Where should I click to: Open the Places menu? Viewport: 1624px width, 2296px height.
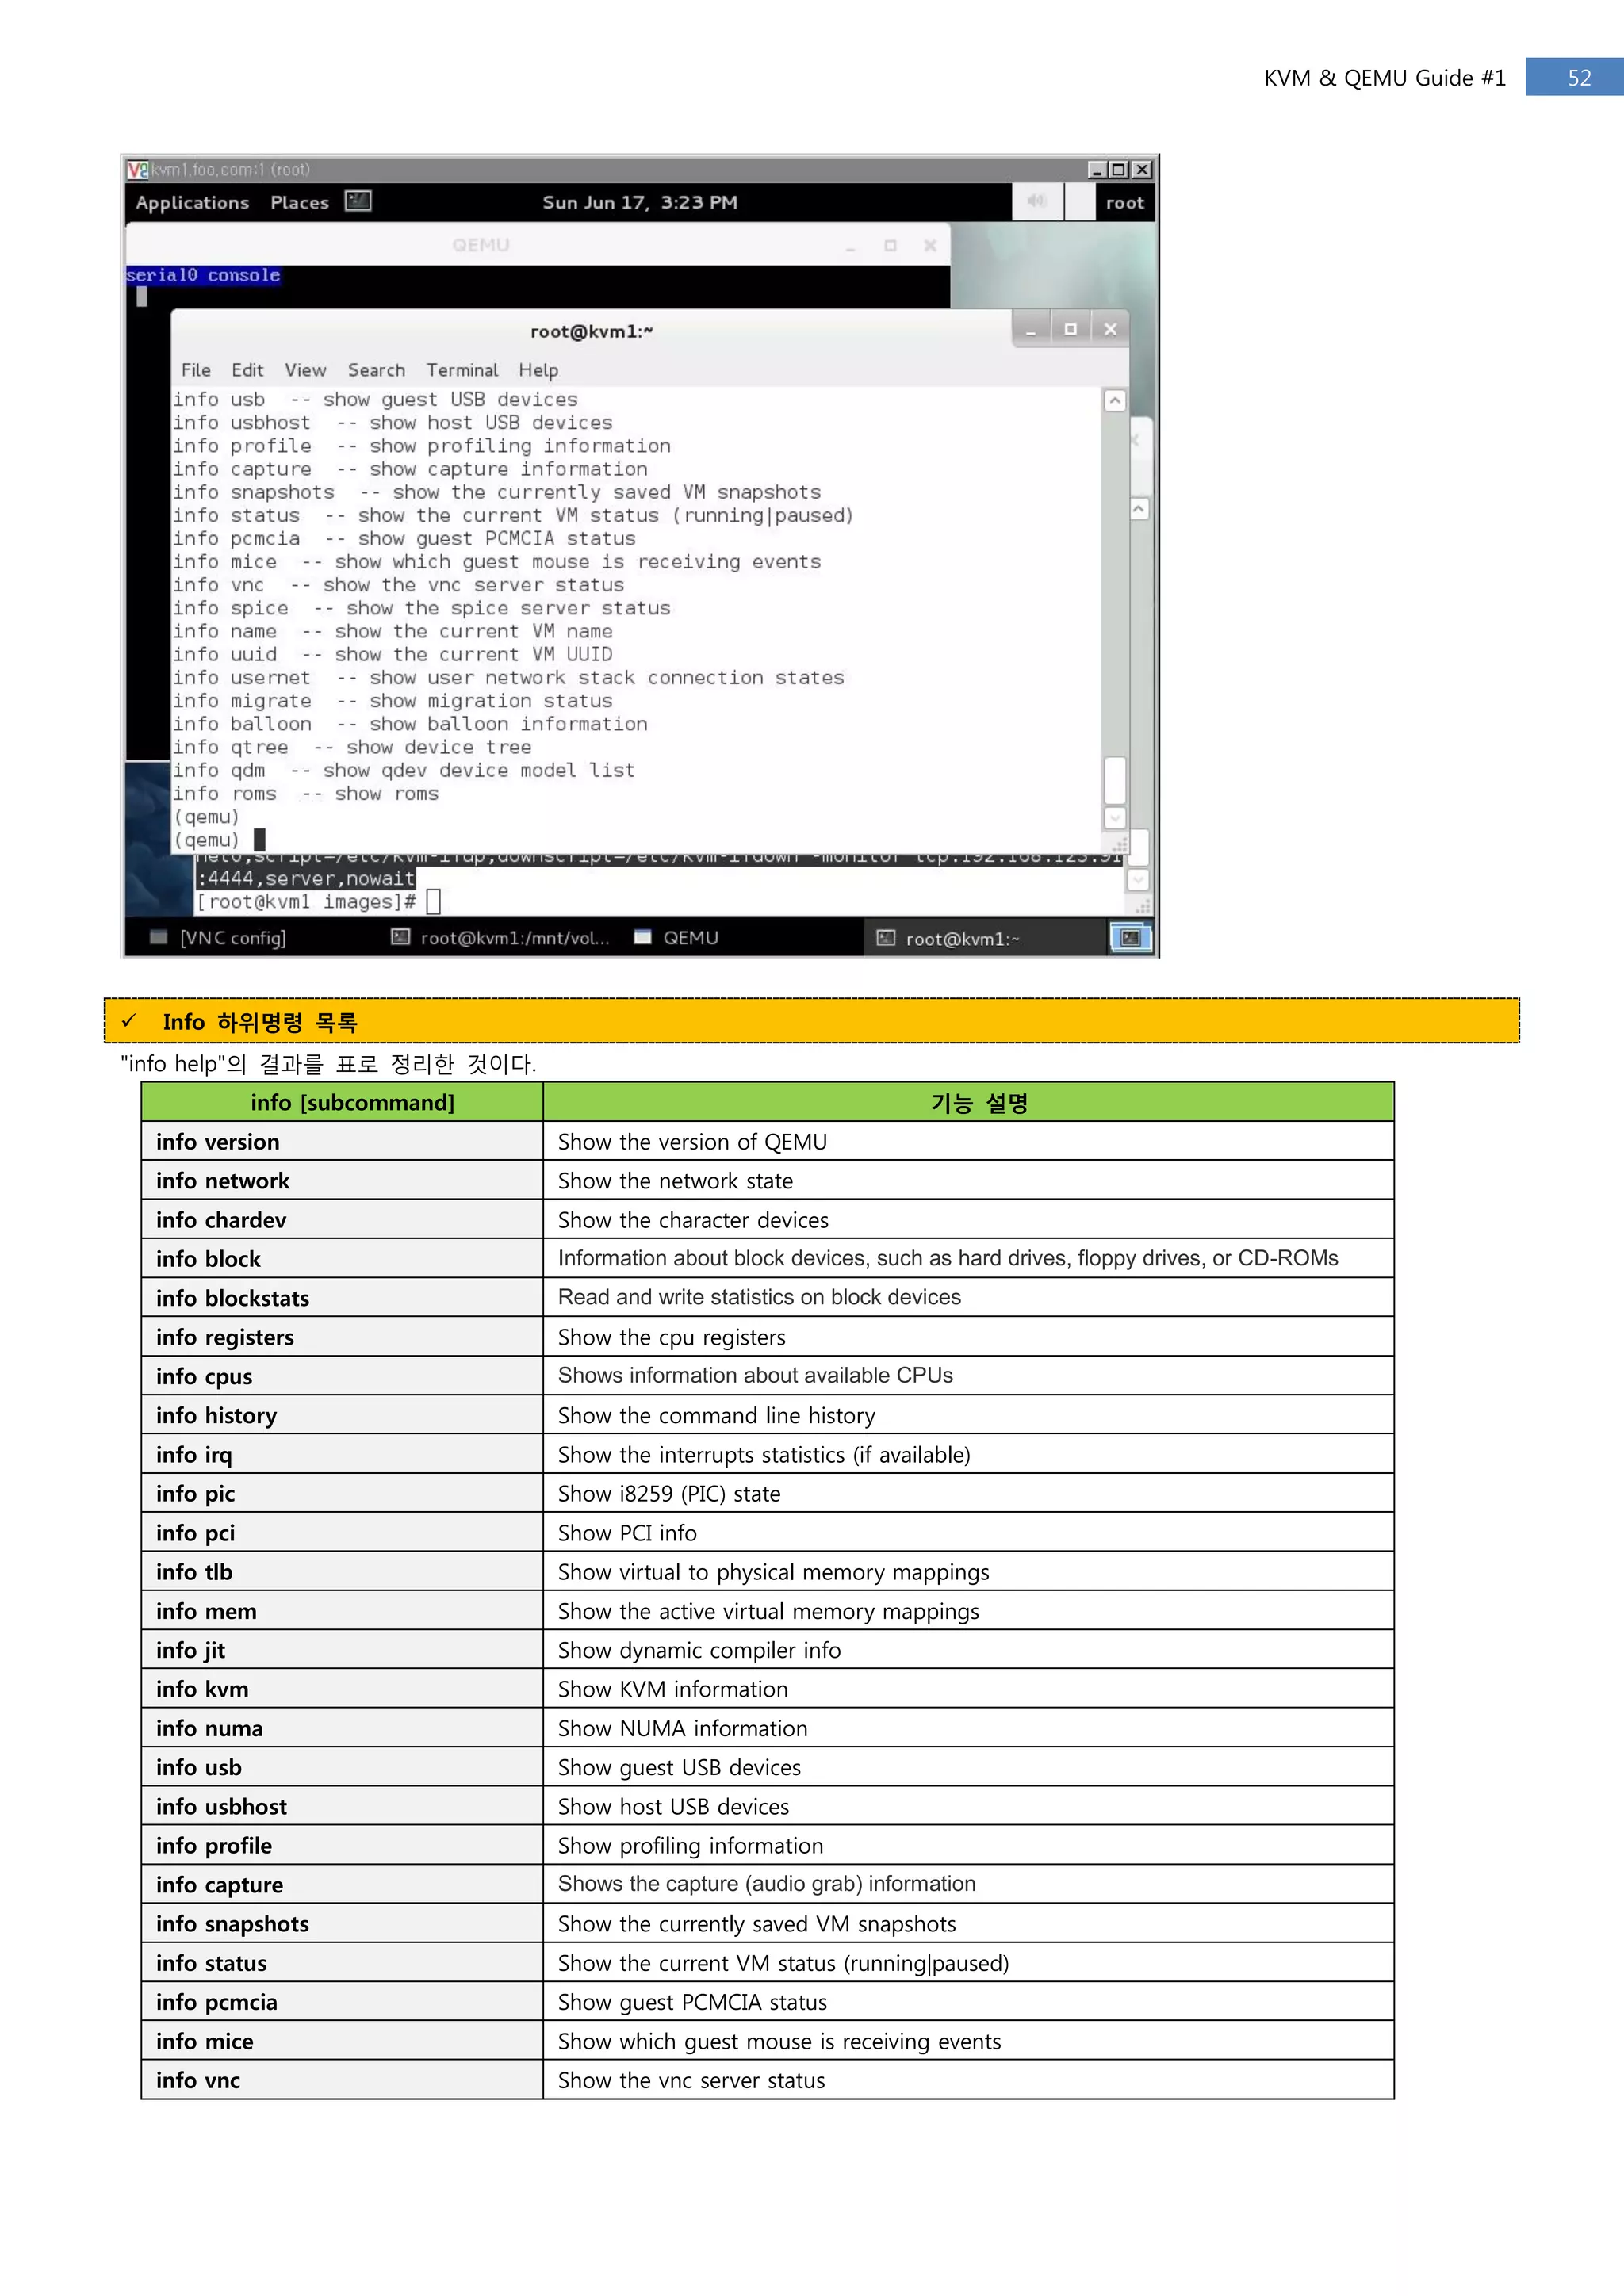coord(299,202)
